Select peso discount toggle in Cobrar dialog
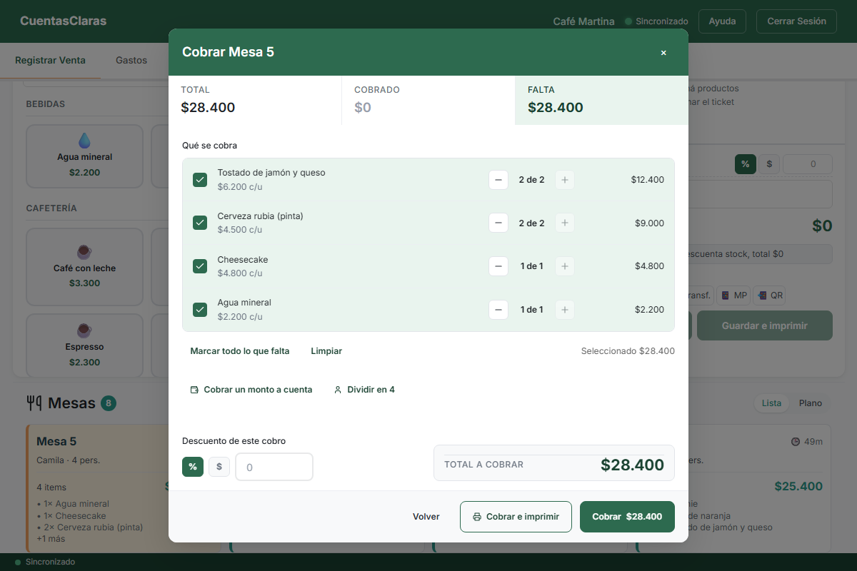Viewport: 857px width, 571px height. [x=219, y=467]
